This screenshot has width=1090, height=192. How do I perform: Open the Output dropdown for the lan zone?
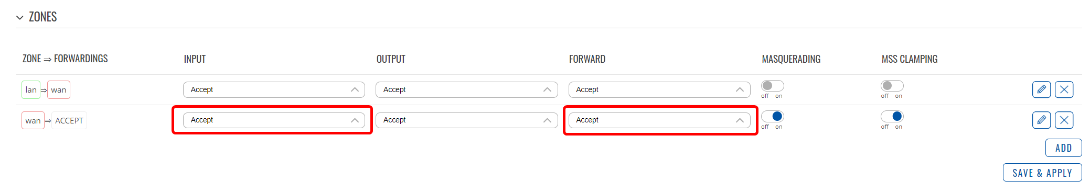coord(466,89)
